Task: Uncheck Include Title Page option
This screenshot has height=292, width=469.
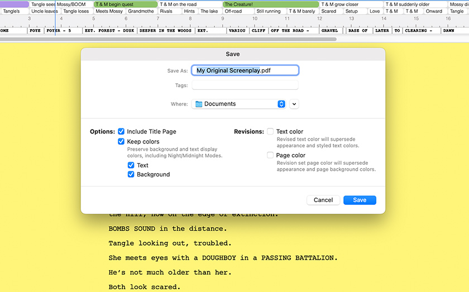Action: click(x=121, y=132)
